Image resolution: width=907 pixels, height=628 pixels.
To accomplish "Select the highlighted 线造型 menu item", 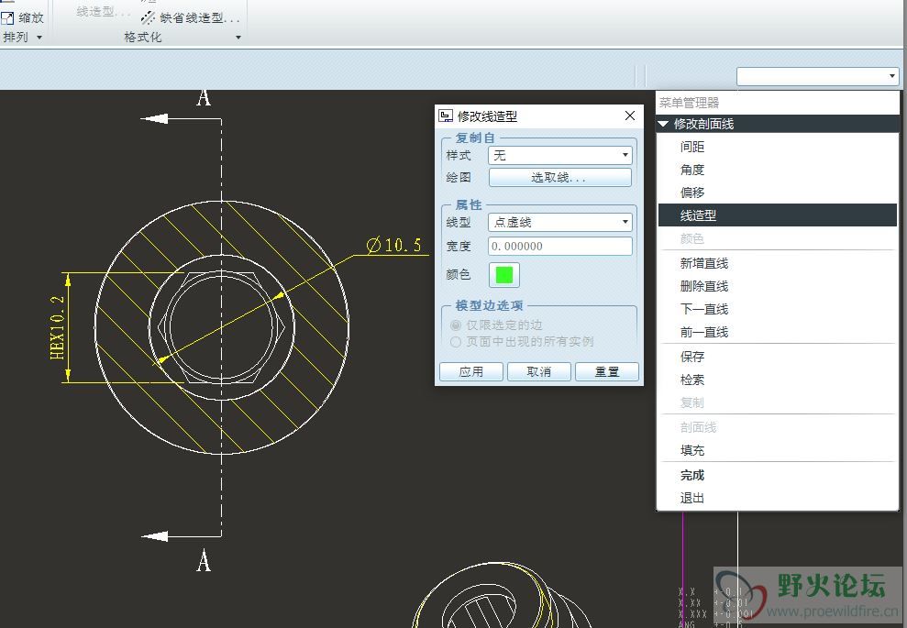I will point(777,215).
